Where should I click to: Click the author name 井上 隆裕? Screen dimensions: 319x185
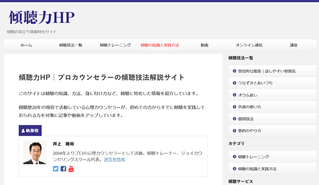coord(63,144)
